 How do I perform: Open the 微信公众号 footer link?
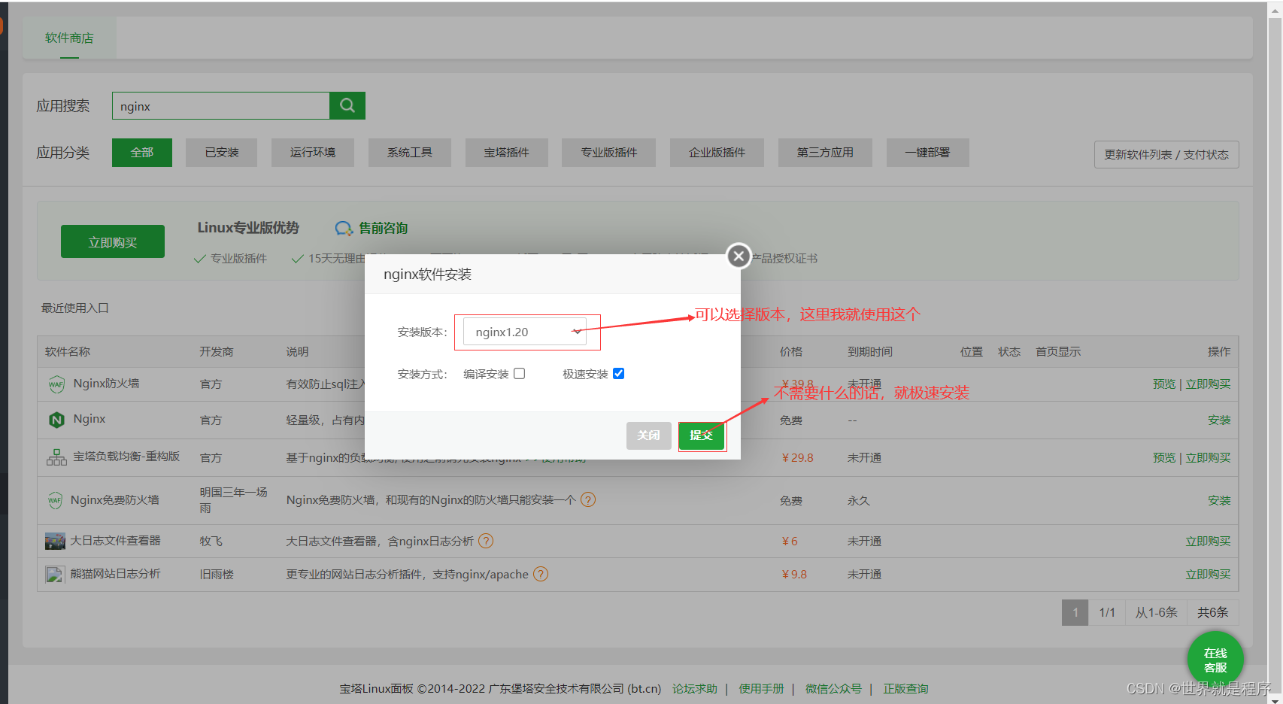point(833,688)
